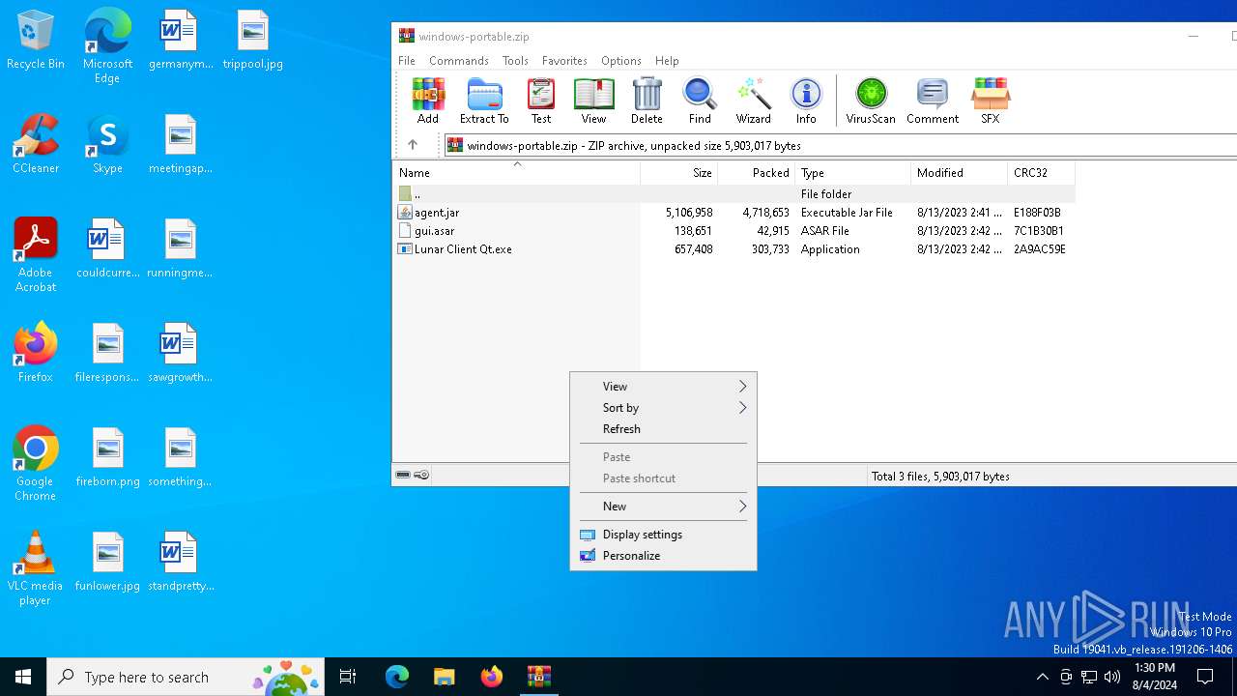
Task: Select Skype desktop shortcut
Action: (107, 144)
